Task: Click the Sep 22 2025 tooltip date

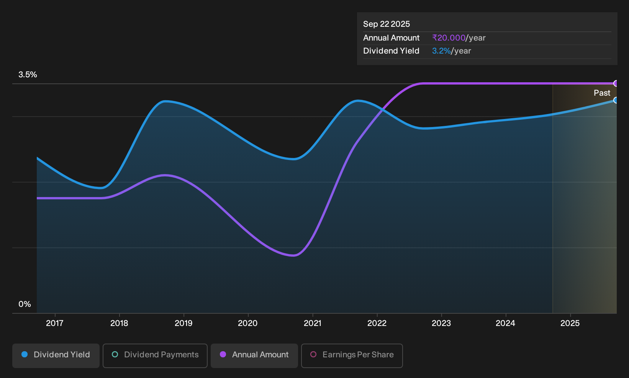Action: (387, 24)
